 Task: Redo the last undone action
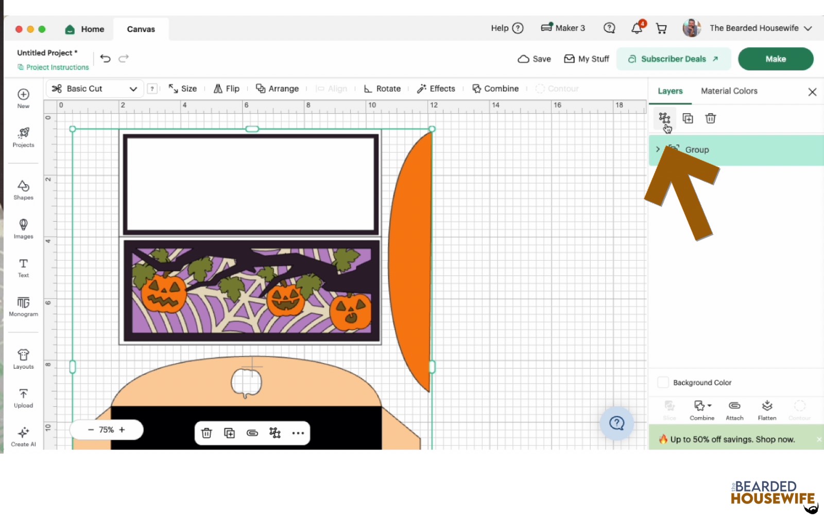click(124, 59)
